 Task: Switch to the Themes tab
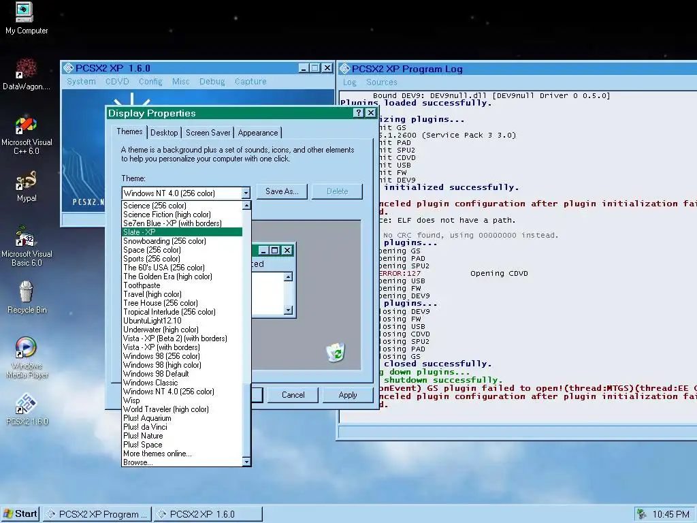tap(129, 131)
